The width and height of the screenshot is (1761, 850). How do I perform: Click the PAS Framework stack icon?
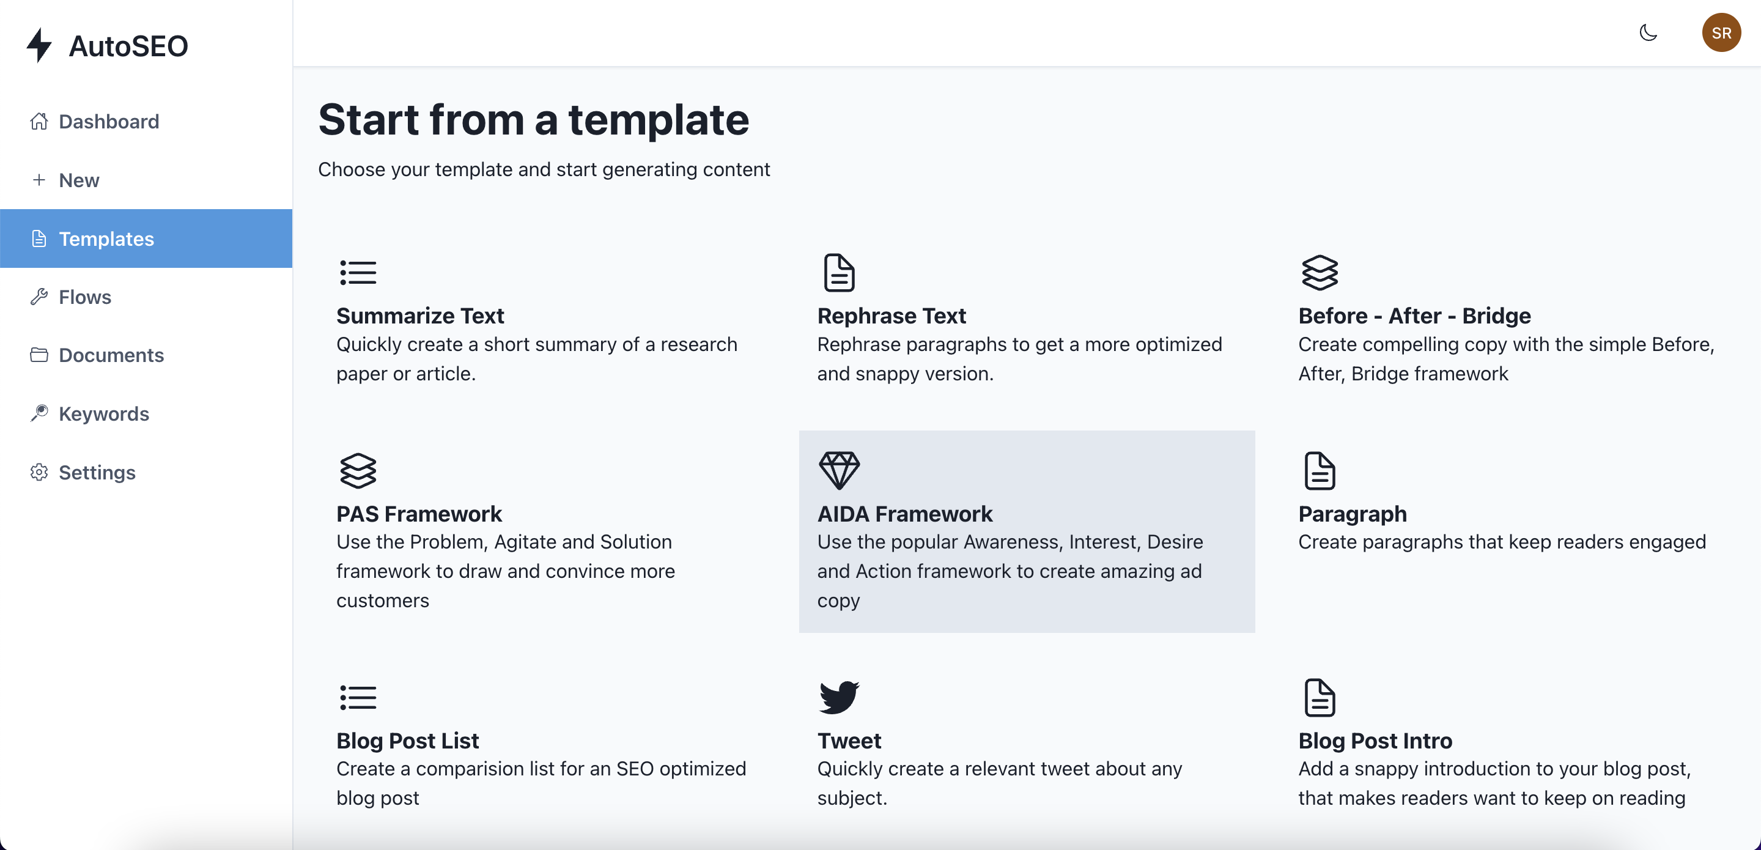coord(358,470)
